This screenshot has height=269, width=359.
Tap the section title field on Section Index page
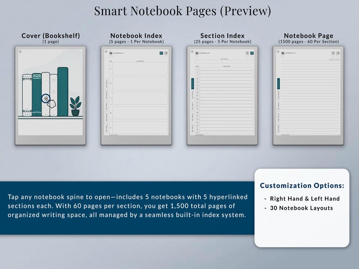(224, 62)
